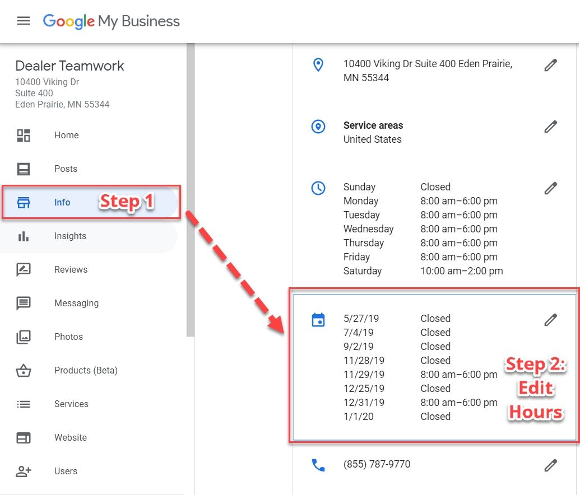The width and height of the screenshot is (580, 495).
Task: Open Products (Beta) in the sidebar
Action: (86, 371)
